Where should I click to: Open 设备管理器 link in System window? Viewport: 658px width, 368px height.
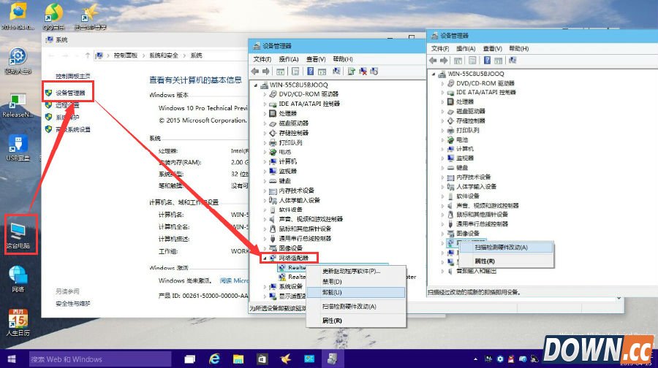tap(70, 93)
